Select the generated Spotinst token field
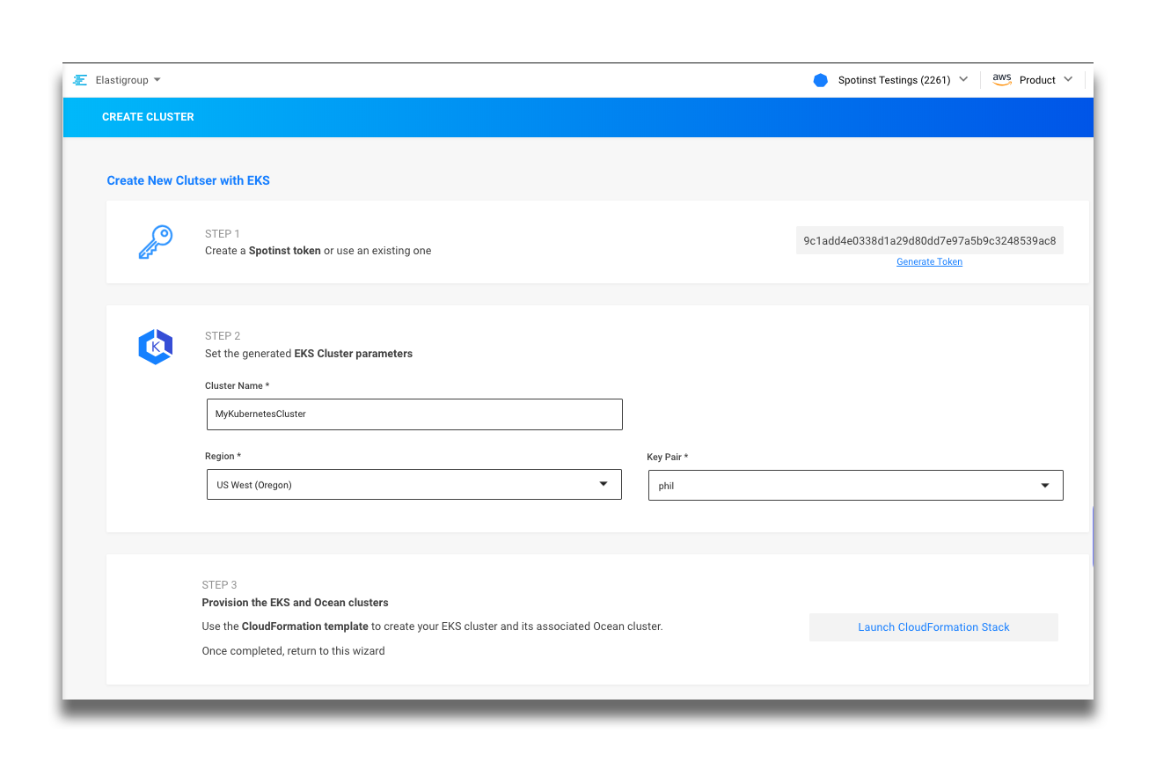Image resolution: width=1156 pixels, height=762 pixels. (x=929, y=240)
